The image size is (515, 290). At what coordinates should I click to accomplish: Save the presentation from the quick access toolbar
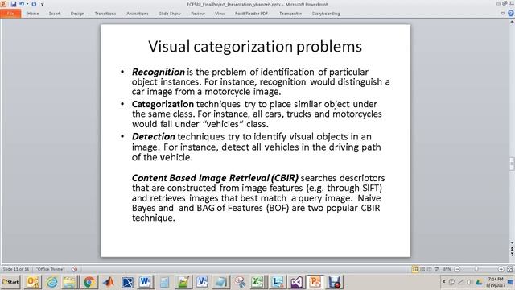(x=14, y=4)
